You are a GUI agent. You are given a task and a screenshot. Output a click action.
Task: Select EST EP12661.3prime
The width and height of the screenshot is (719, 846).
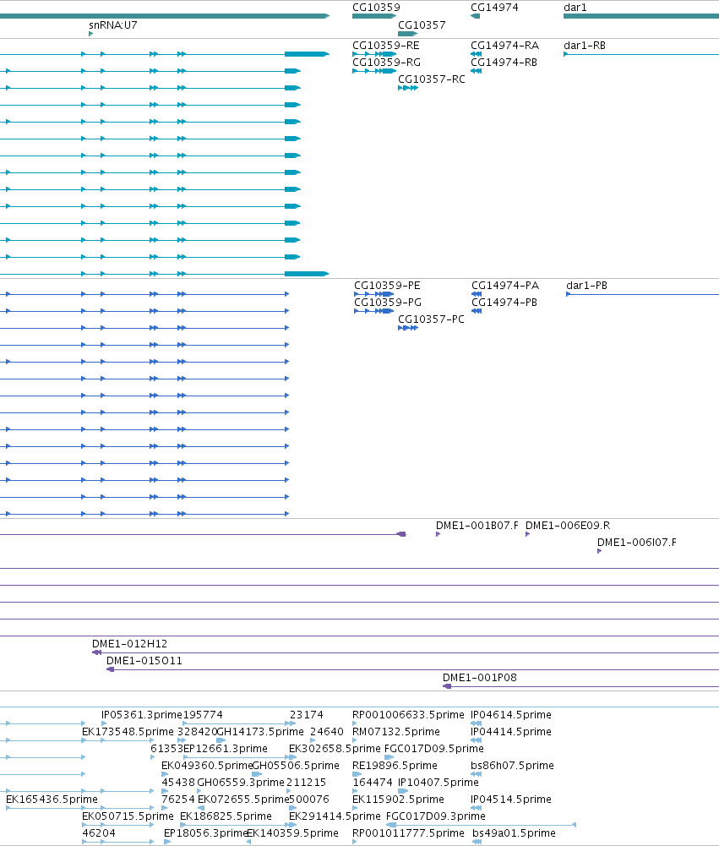(x=226, y=749)
